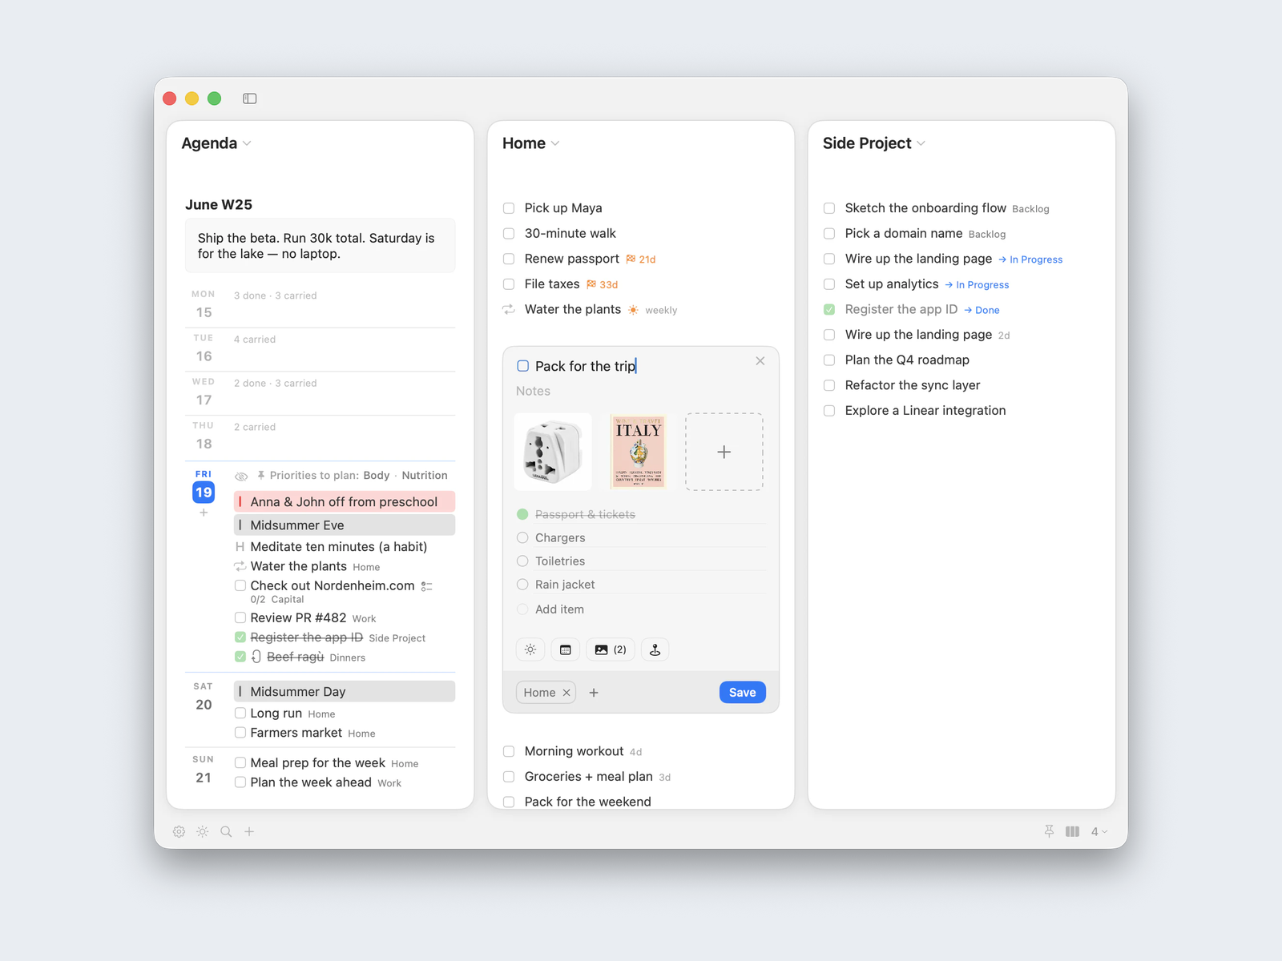Open settings gear in bottom bar
The height and width of the screenshot is (961, 1282).
[179, 831]
